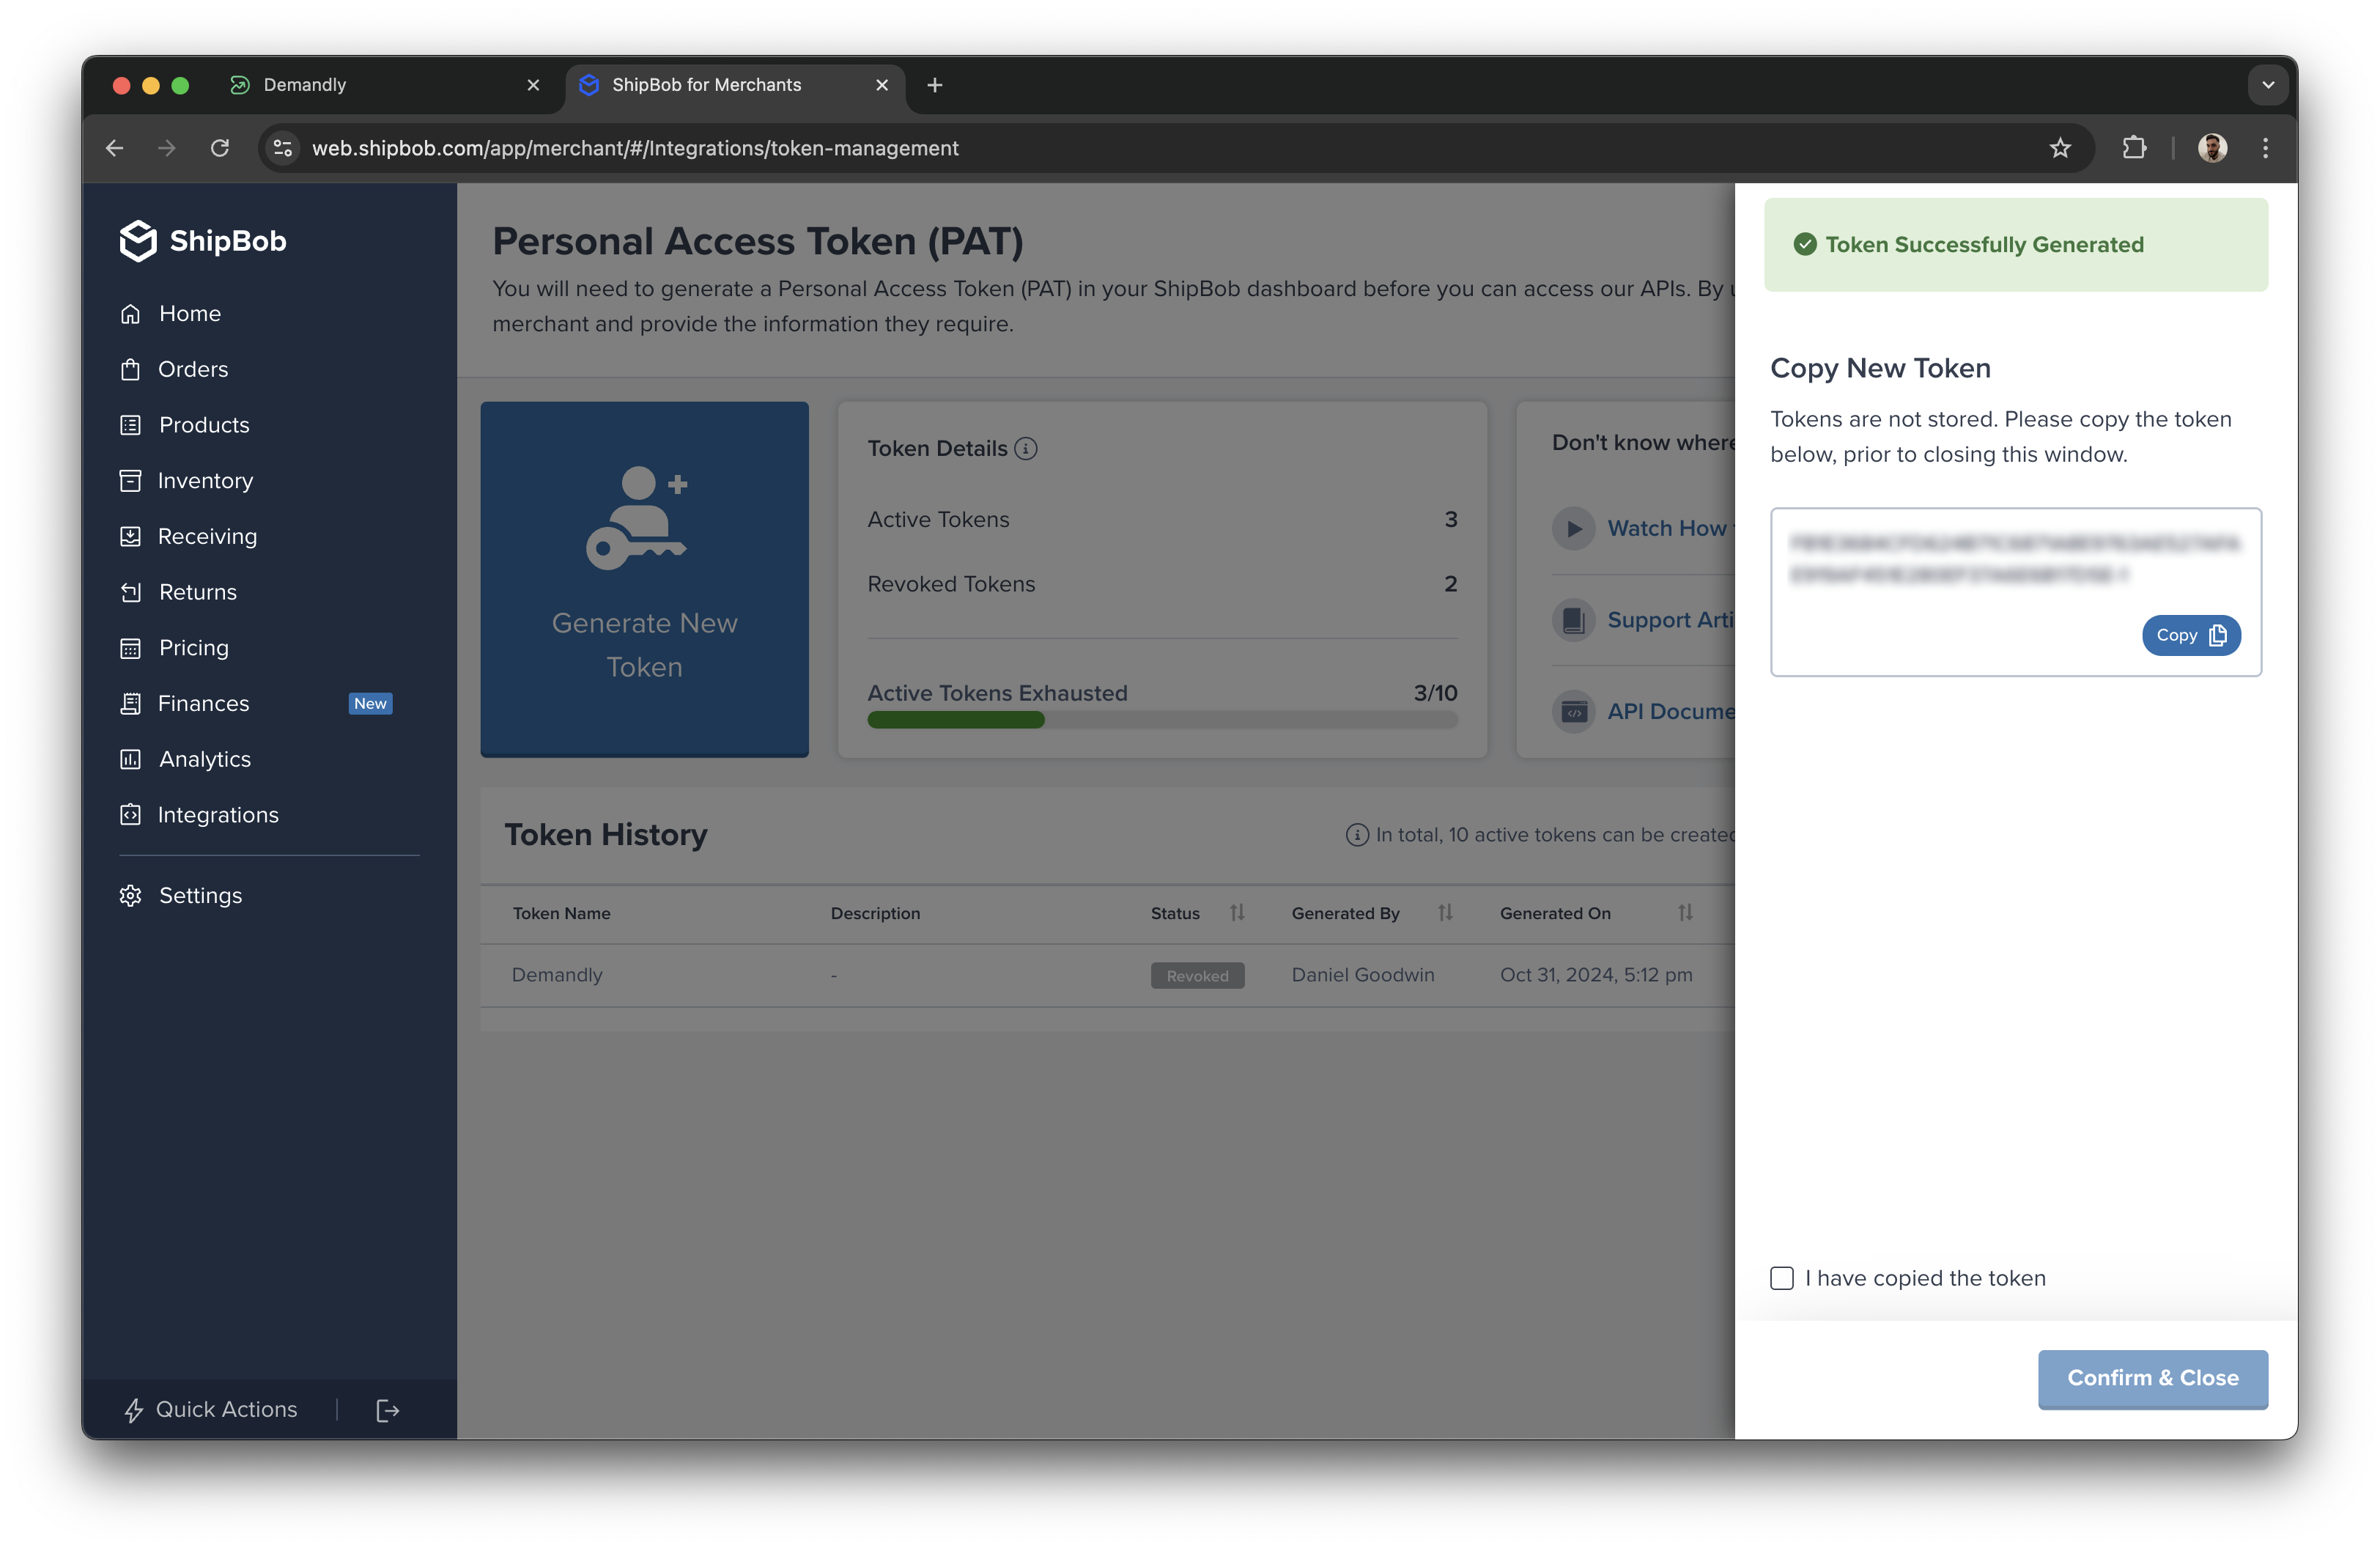Click the logout icon at bottom
Image resolution: width=2380 pixels, height=1548 pixels.
point(387,1410)
